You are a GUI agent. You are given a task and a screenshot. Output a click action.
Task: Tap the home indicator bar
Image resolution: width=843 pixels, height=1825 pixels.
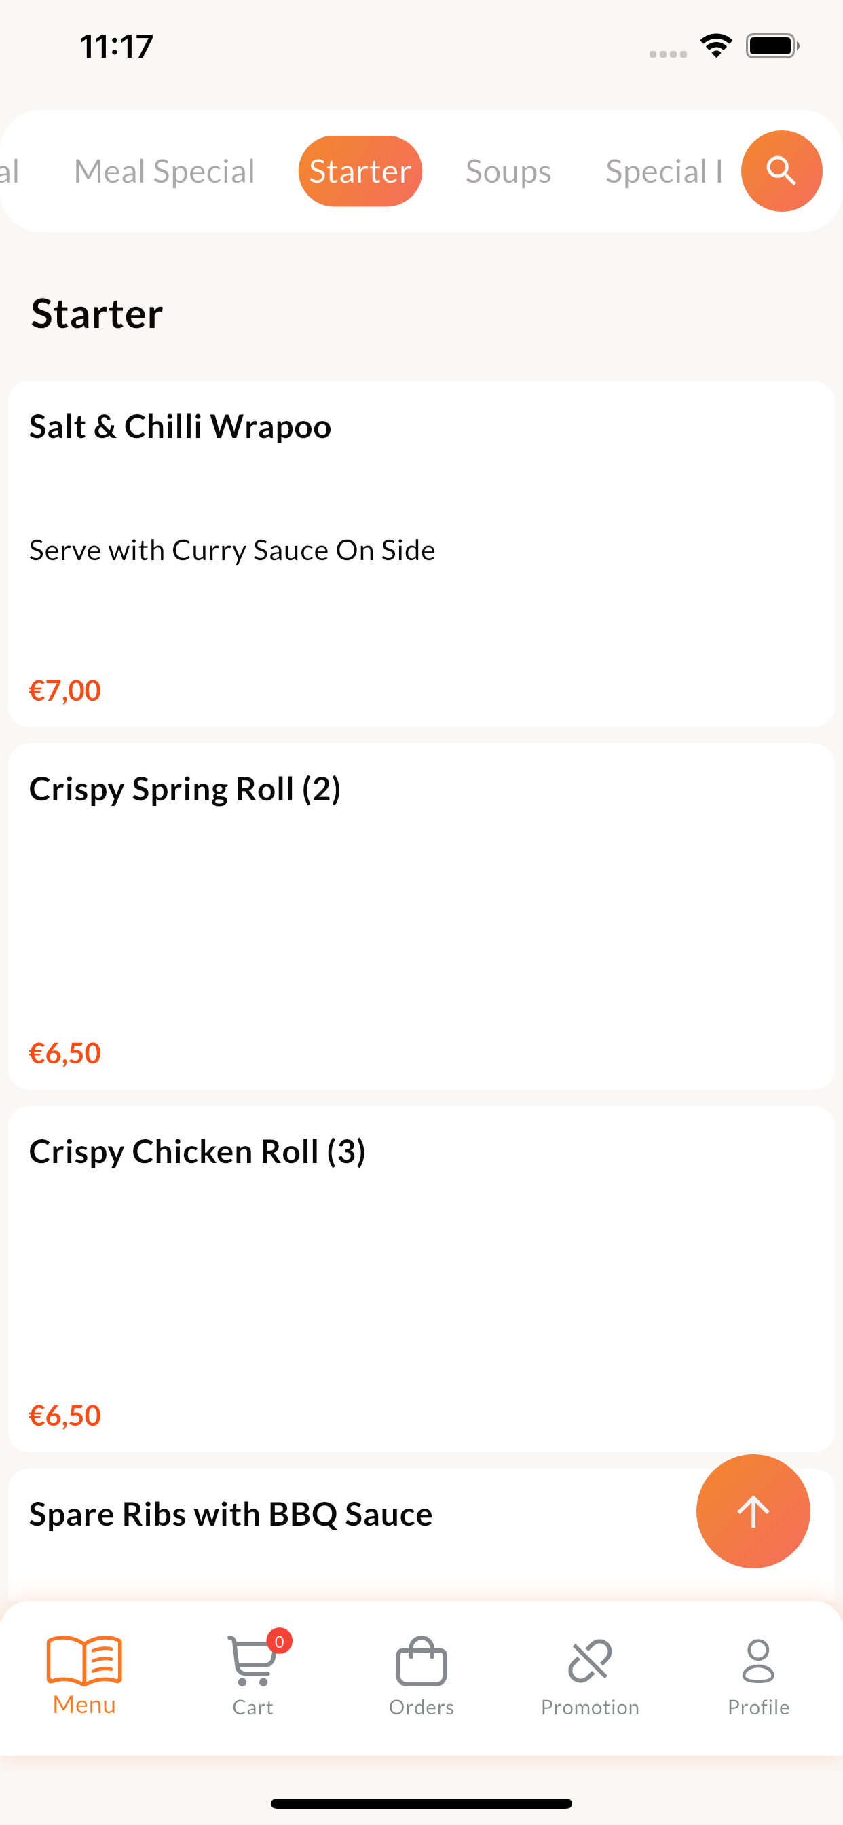click(x=421, y=1803)
